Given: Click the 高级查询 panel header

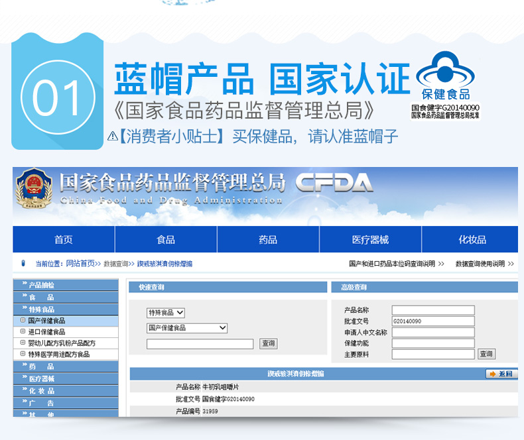Looking at the screenshot, I should [425, 287].
